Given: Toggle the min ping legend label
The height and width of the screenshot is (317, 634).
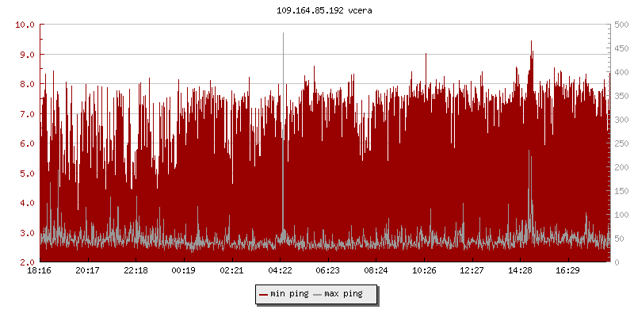Looking at the screenshot, I should (288, 294).
